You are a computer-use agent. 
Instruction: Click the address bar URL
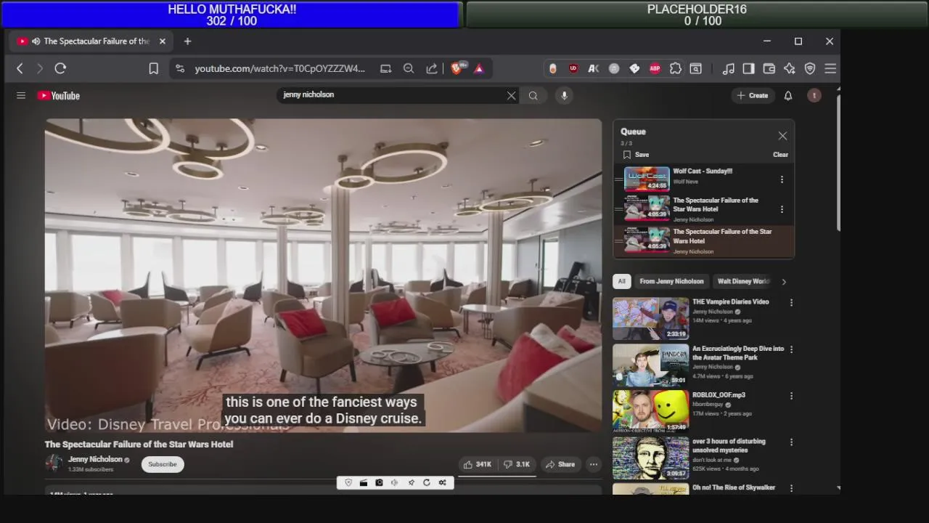[x=279, y=68]
